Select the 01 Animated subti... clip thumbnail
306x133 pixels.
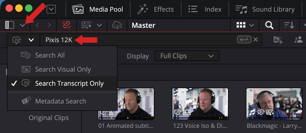coord(126,104)
